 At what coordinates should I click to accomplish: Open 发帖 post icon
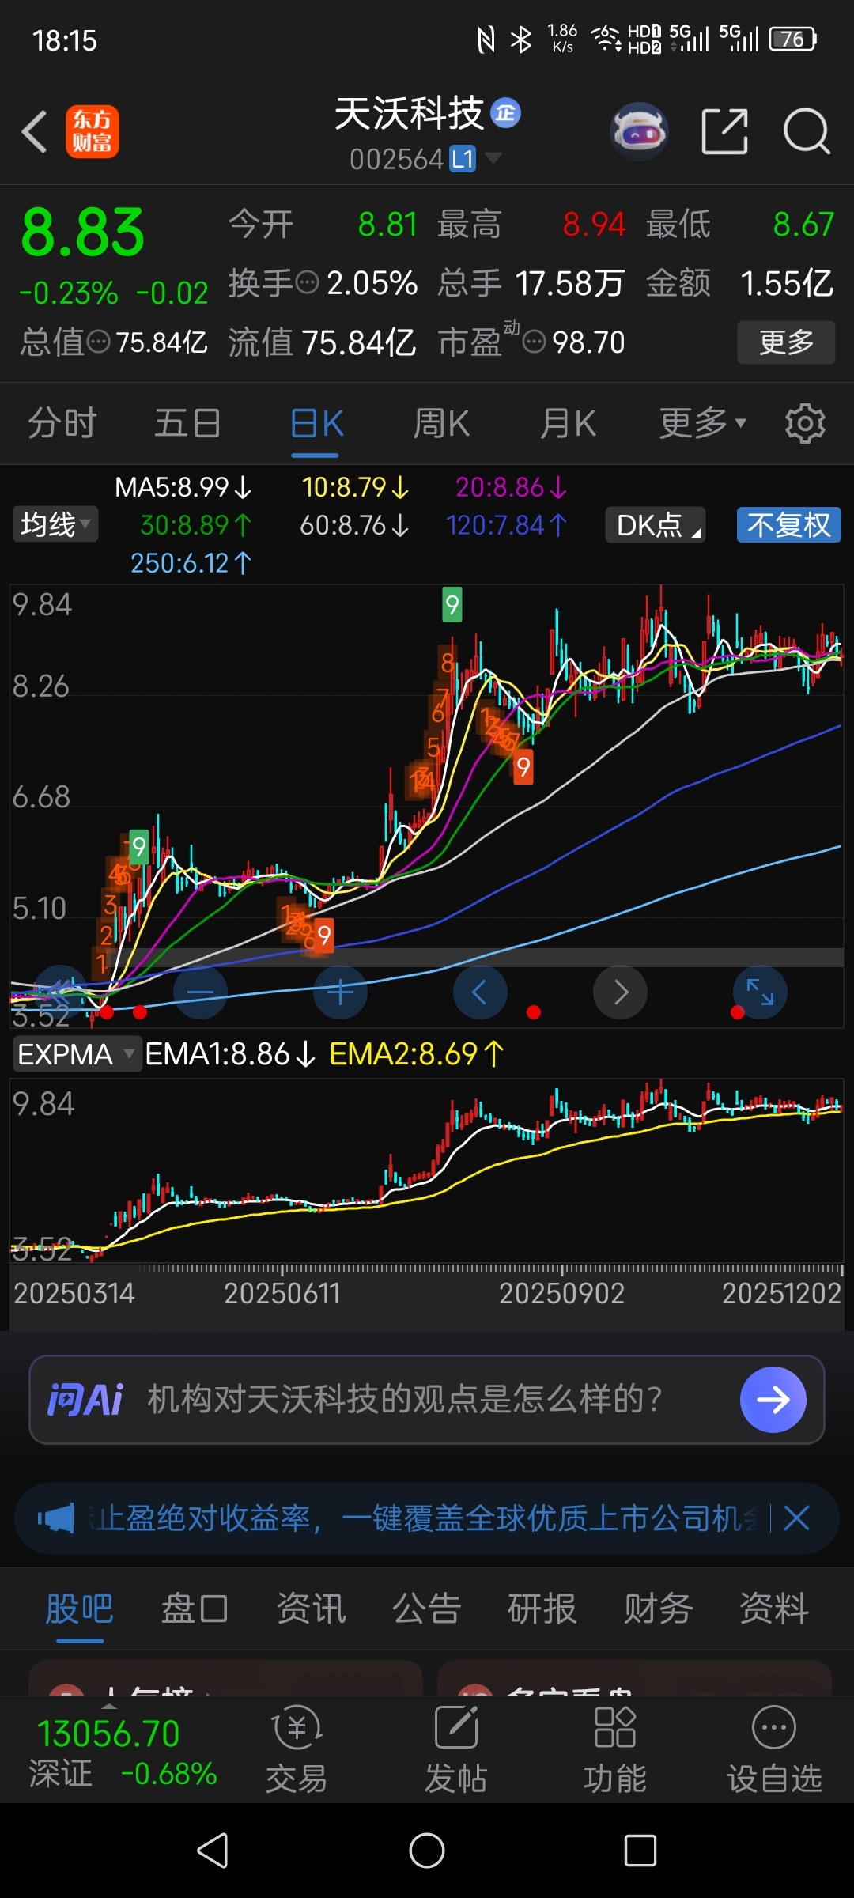(456, 1749)
